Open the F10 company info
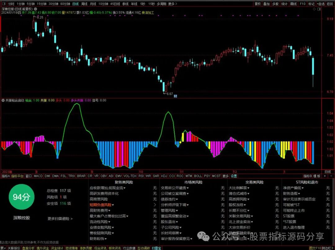The image size is (335, 250). pyautogui.click(x=302, y=4)
